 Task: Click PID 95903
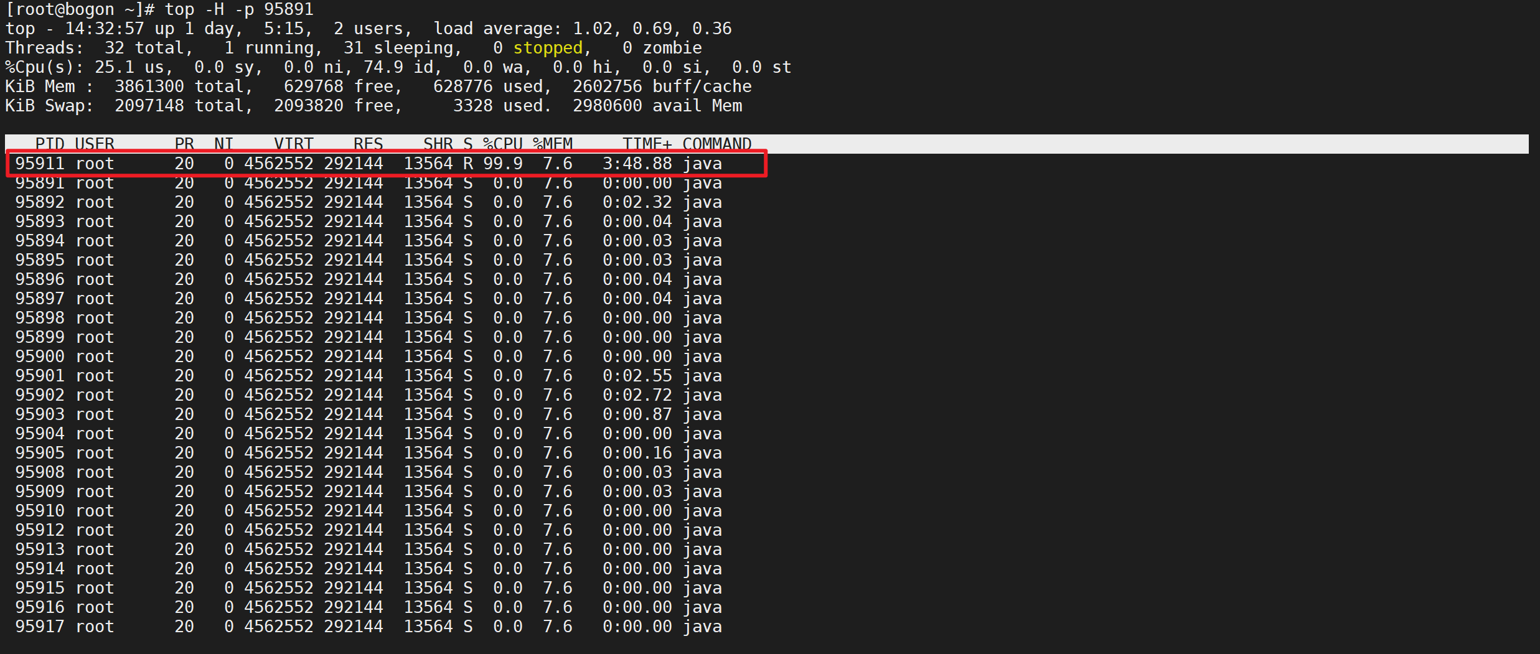coord(40,414)
